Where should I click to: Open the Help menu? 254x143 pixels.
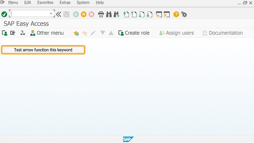pyautogui.click(x=100, y=3)
